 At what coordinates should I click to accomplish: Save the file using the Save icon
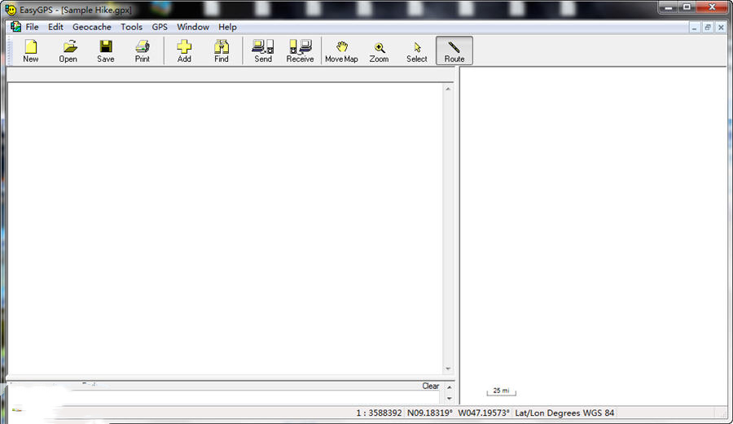click(106, 51)
